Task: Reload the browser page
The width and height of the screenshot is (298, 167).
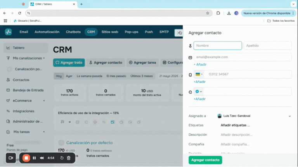Action: pos(19,13)
